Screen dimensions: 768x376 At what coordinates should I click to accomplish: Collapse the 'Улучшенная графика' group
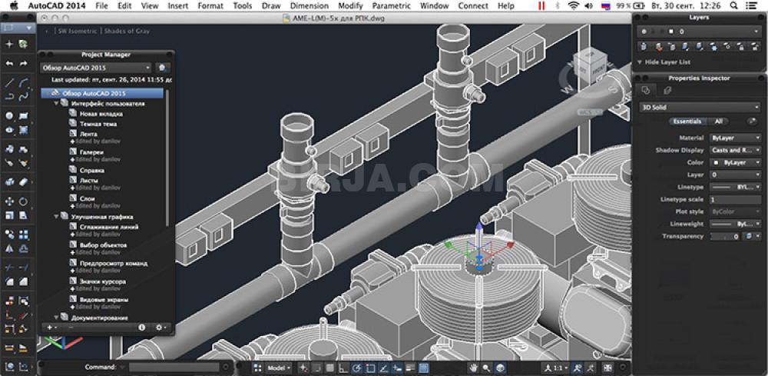pyautogui.click(x=57, y=216)
